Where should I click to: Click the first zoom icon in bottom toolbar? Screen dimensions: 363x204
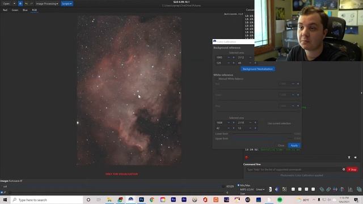293,189
